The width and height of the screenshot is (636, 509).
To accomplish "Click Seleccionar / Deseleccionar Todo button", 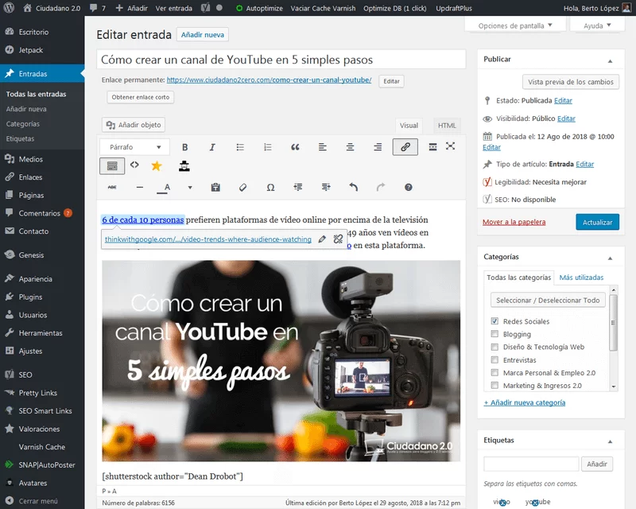I will [x=548, y=300].
